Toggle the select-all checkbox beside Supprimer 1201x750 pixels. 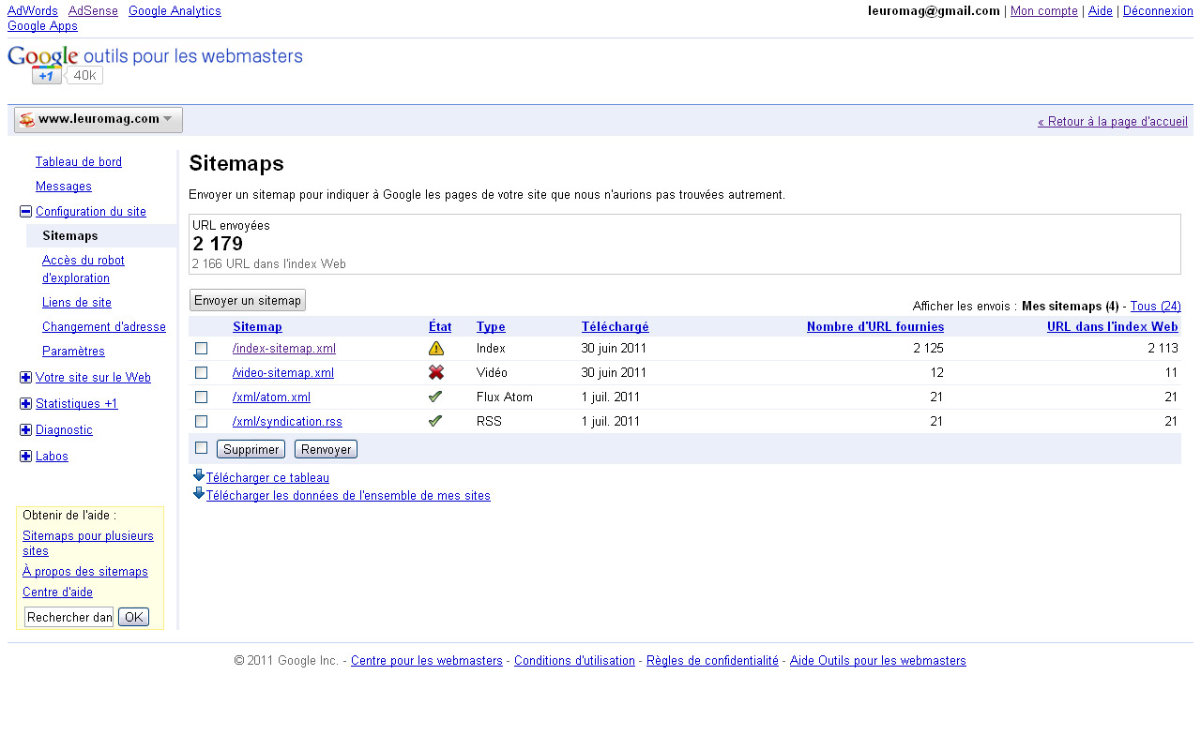pos(201,448)
